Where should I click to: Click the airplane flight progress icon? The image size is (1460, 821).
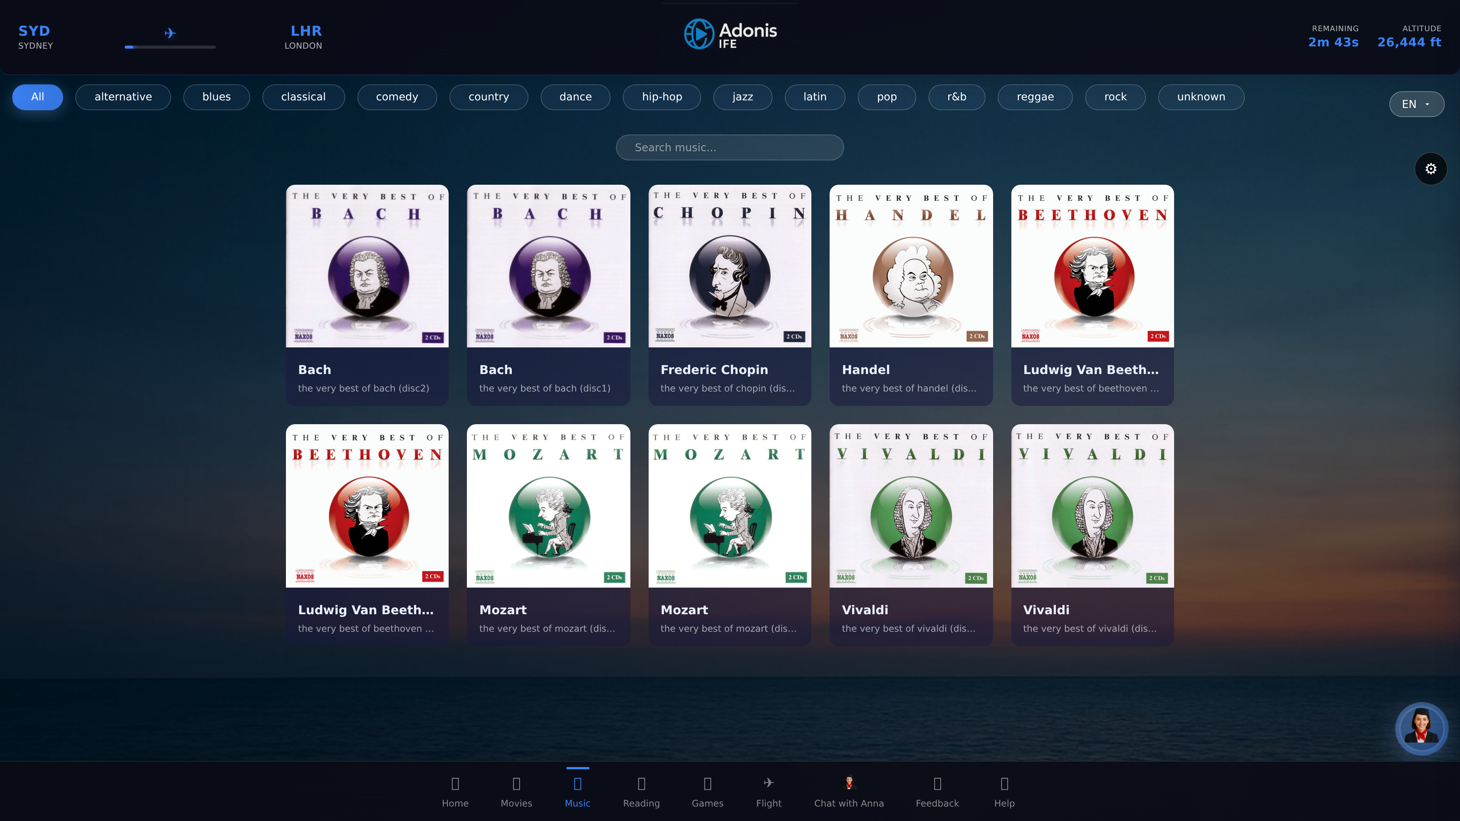point(170,33)
